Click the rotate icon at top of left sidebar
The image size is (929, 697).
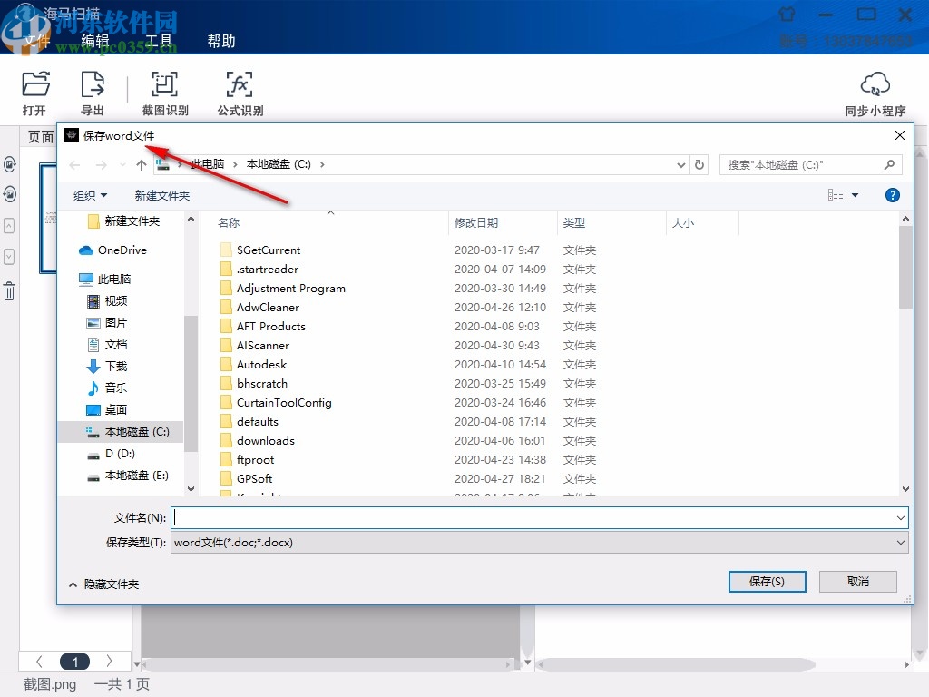(9, 163)
